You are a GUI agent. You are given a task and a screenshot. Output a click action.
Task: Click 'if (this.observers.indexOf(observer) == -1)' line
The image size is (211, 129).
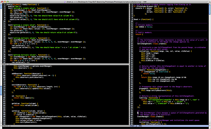pos(34,76)
